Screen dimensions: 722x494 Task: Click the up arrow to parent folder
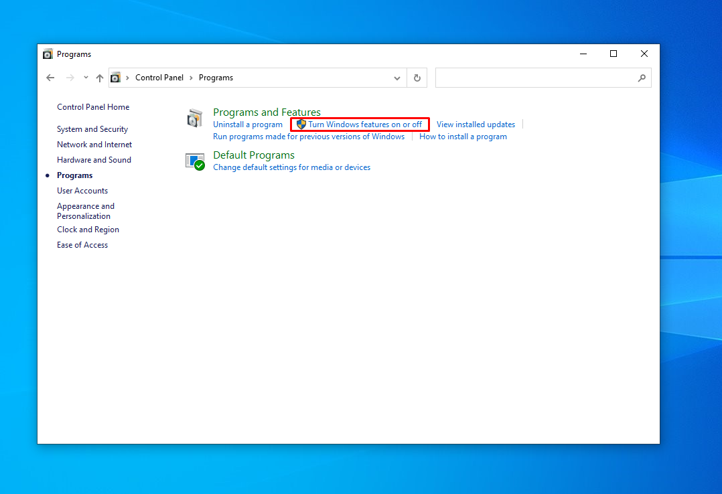(x=100, y=78)
